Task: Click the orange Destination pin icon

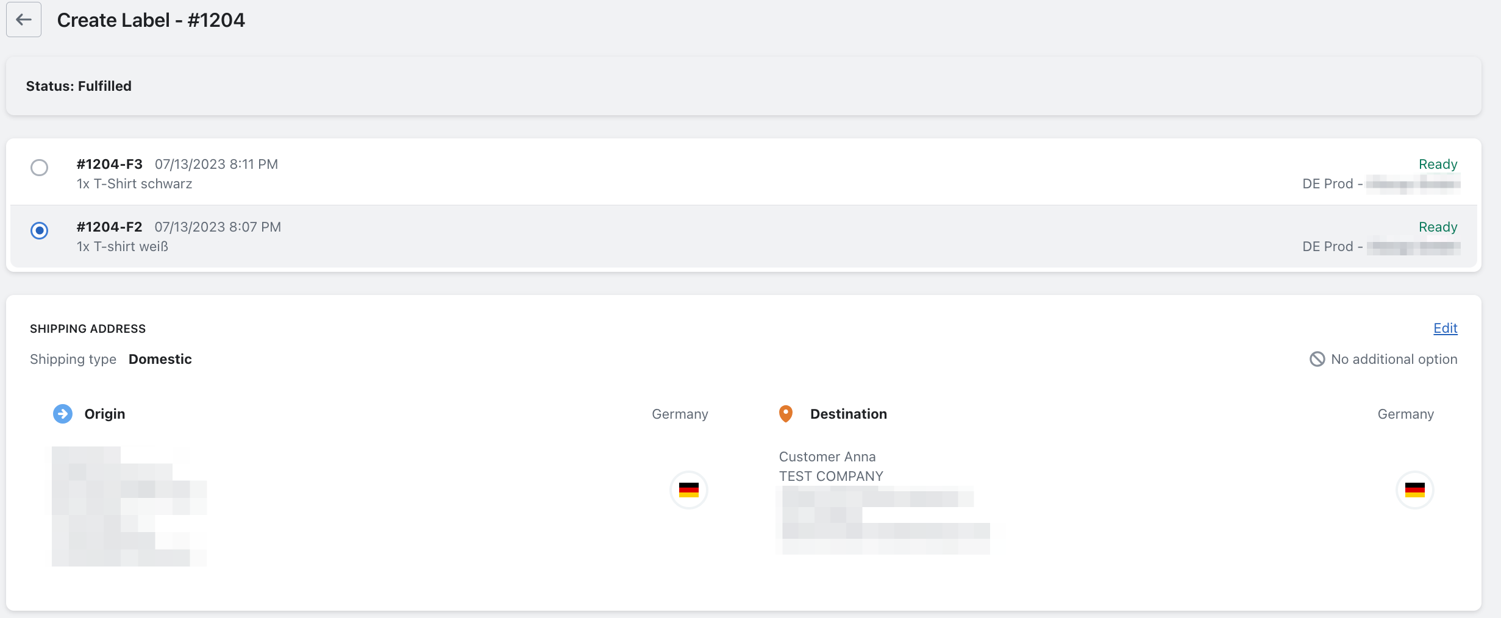Action: [786, 414]
